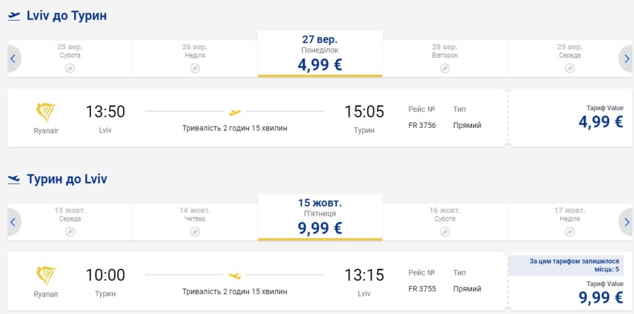Select the 27 вер. Понеділок date tab
The height and width of the screenshot is (314, 634).
tap(319, 56)
